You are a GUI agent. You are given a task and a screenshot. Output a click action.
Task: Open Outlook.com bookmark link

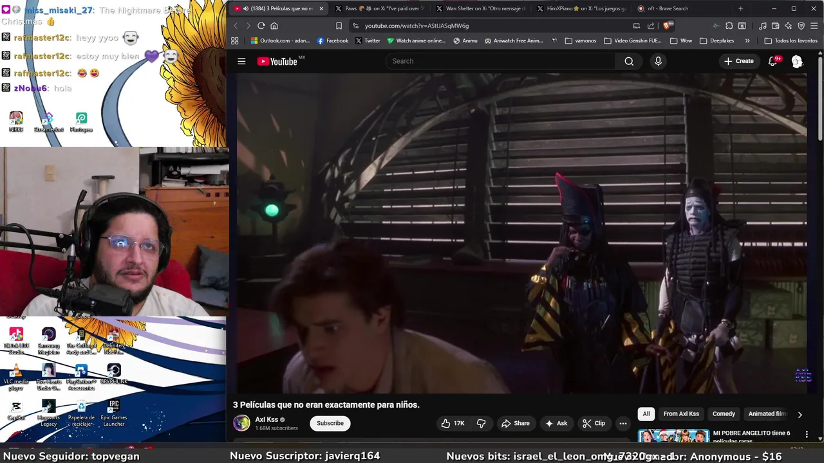click(280, 41)
